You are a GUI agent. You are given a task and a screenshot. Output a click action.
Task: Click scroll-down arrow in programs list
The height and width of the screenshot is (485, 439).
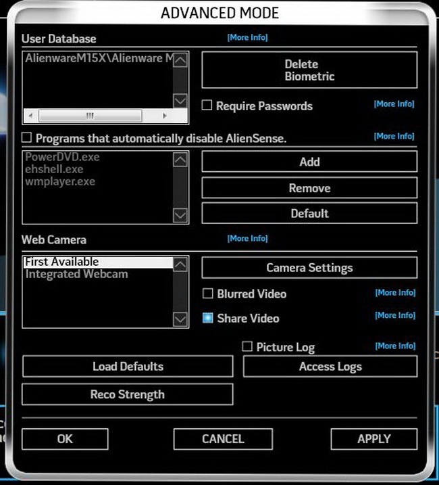(180, 214)
